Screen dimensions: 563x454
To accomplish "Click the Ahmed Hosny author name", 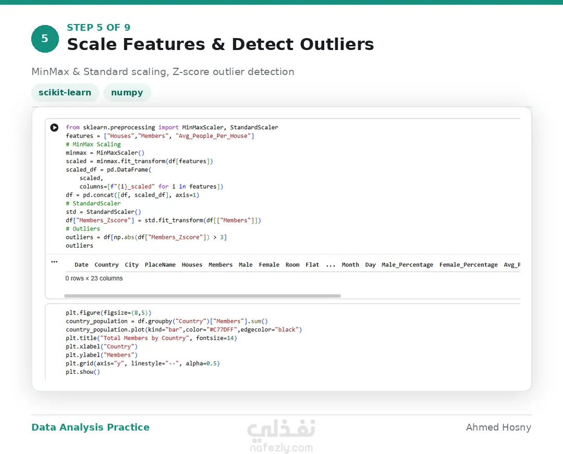I will [498, 427].
